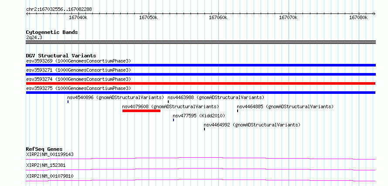Open the esv3593274 (1000GenomesConsortiumPhase3) label
Image resolution: width=388 pixels, height=186 pixels.
point(78,79)
